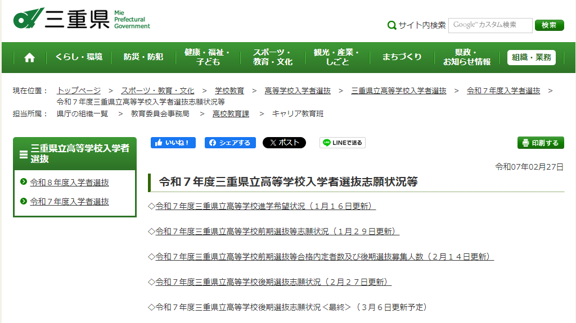576x323 pixels.
Task: Open the まちづくり menu
Action: 402,57
